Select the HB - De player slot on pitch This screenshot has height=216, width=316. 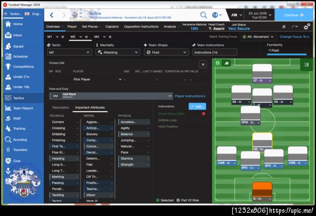point(262,142)
